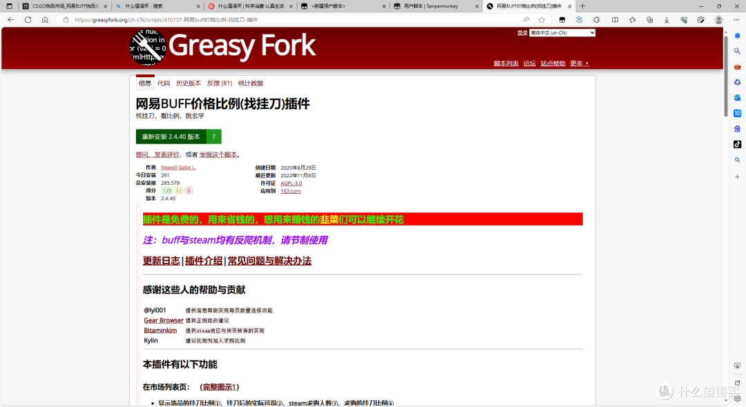Jump to the 更新日志 section
This screenshot has width=746, height=407.
coord(161,261)
